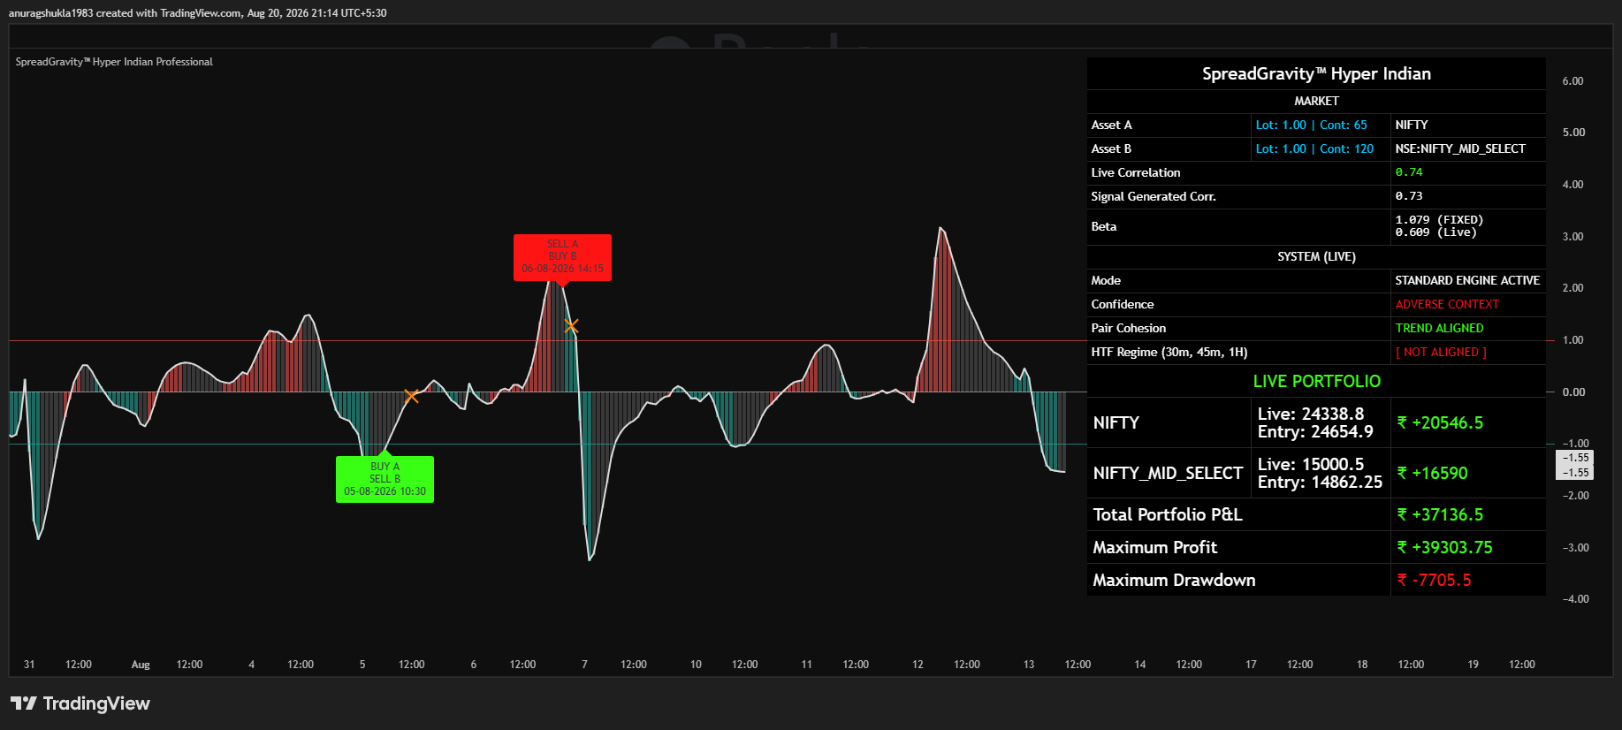Click the MARKET section heading
The image size is (1622, 730).
(1316, 102)
